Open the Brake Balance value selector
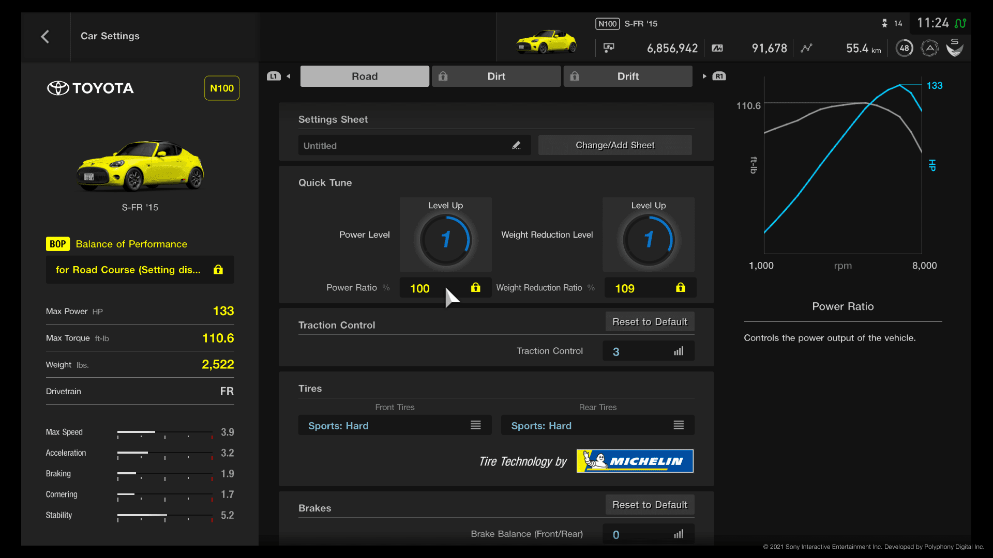The height and width of the screenshot is (558, 993). [649, 534]
